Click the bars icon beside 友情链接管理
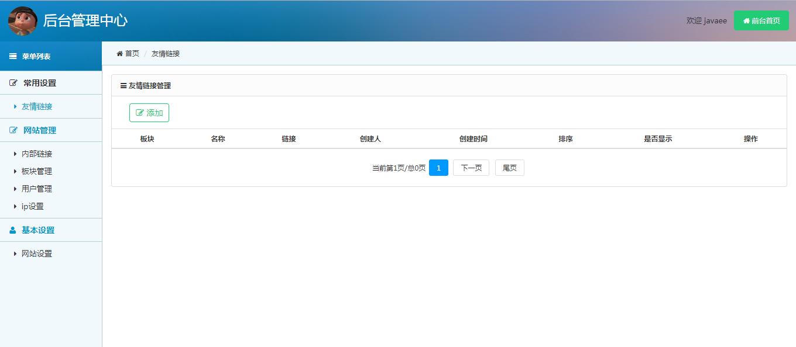The image size is (796, 347). point(123,86)
